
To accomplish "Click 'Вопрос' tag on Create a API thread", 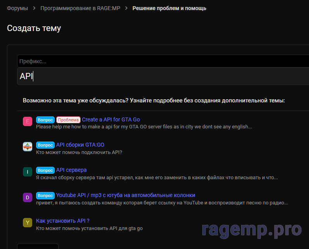I will 45,120.
